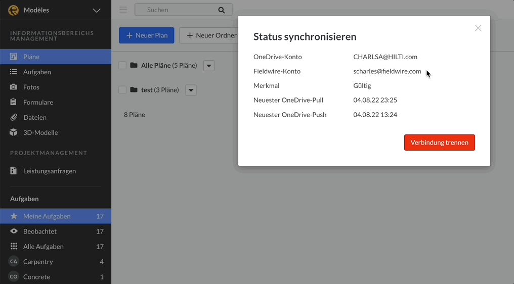
Task: Open Formulare in the sidebar
Action: click(56, 102)
